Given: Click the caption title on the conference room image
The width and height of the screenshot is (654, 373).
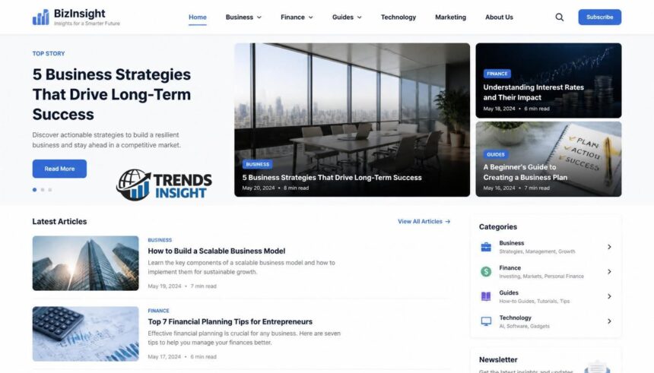Looking at the screenshot, I should click(332, 178).
